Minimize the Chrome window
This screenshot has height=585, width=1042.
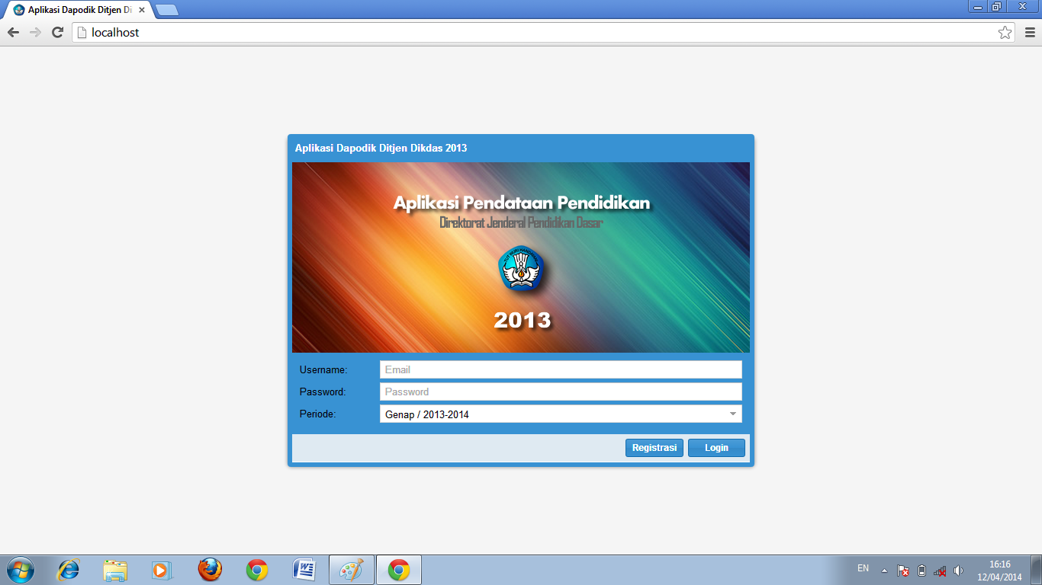[979, 6]
